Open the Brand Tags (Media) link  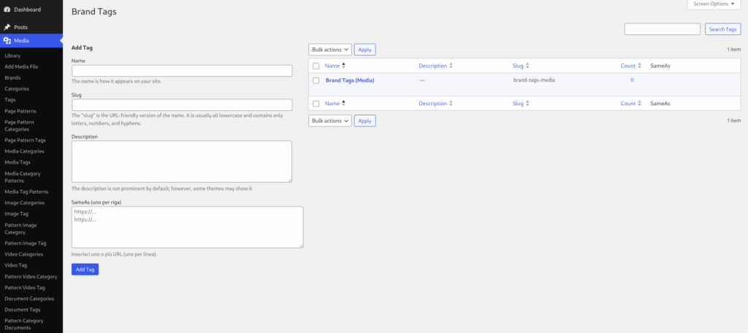point(350,80)
